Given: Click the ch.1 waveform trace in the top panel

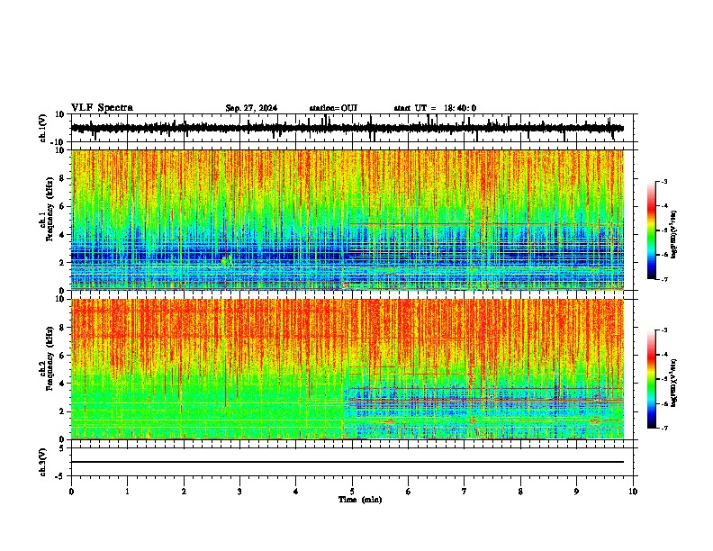Looking at the screenshot, I should point(347,128).
